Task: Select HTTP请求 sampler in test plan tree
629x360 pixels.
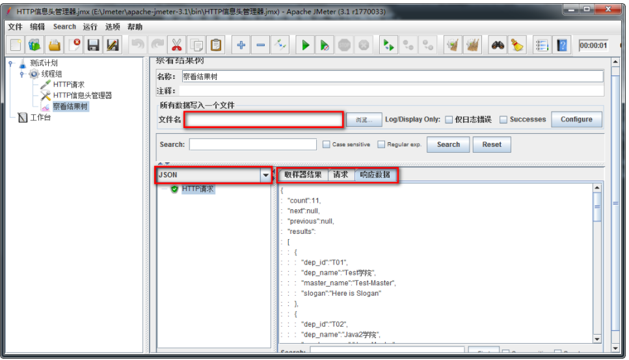Action: [68, 84]
